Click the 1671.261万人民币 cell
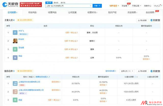Image resolution: width=163 pixels, height=106 pixels. pyautogui.click(x=131, y=83)
